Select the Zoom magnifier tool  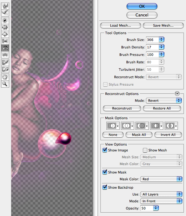(5, 84)
